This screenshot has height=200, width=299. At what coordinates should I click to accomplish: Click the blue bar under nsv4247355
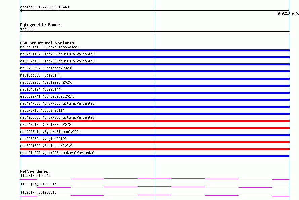coord(155,107)
